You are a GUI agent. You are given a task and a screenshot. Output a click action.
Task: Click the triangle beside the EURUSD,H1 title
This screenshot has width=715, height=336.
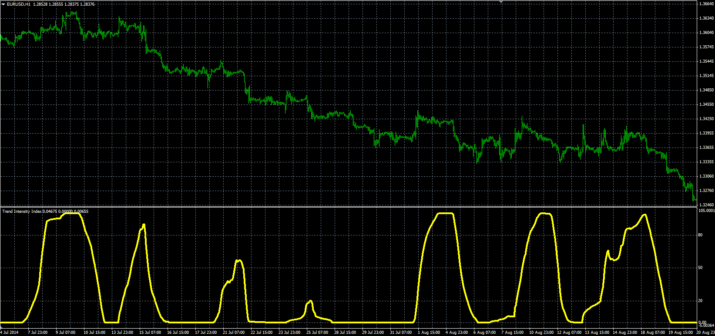click(3, 4)
